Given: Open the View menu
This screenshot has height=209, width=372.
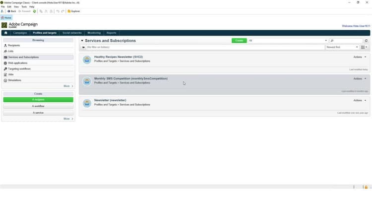Looking at the screenshot, I should 16,6.
